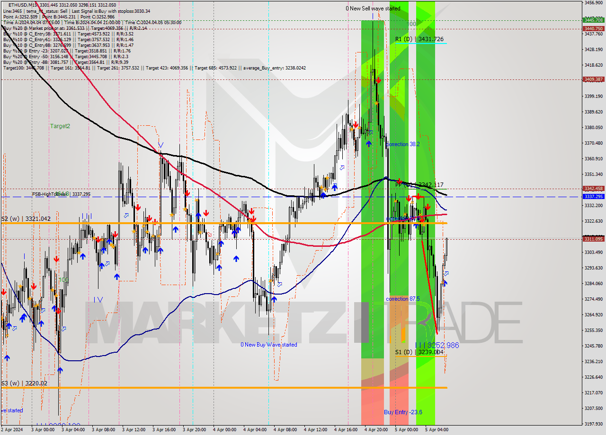Select the blue buy arrow above "0 New Buy Wave started"

pyautogui.click(x=274, y=299)
